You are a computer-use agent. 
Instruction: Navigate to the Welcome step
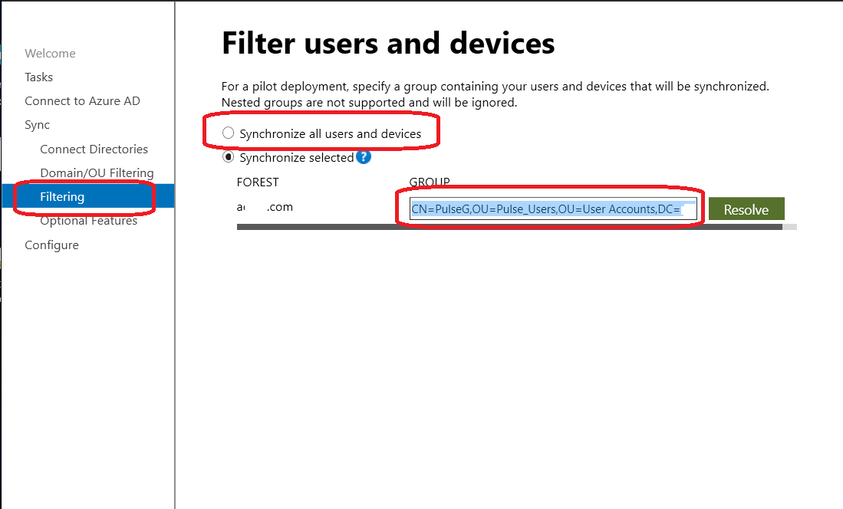coord(50,53)
